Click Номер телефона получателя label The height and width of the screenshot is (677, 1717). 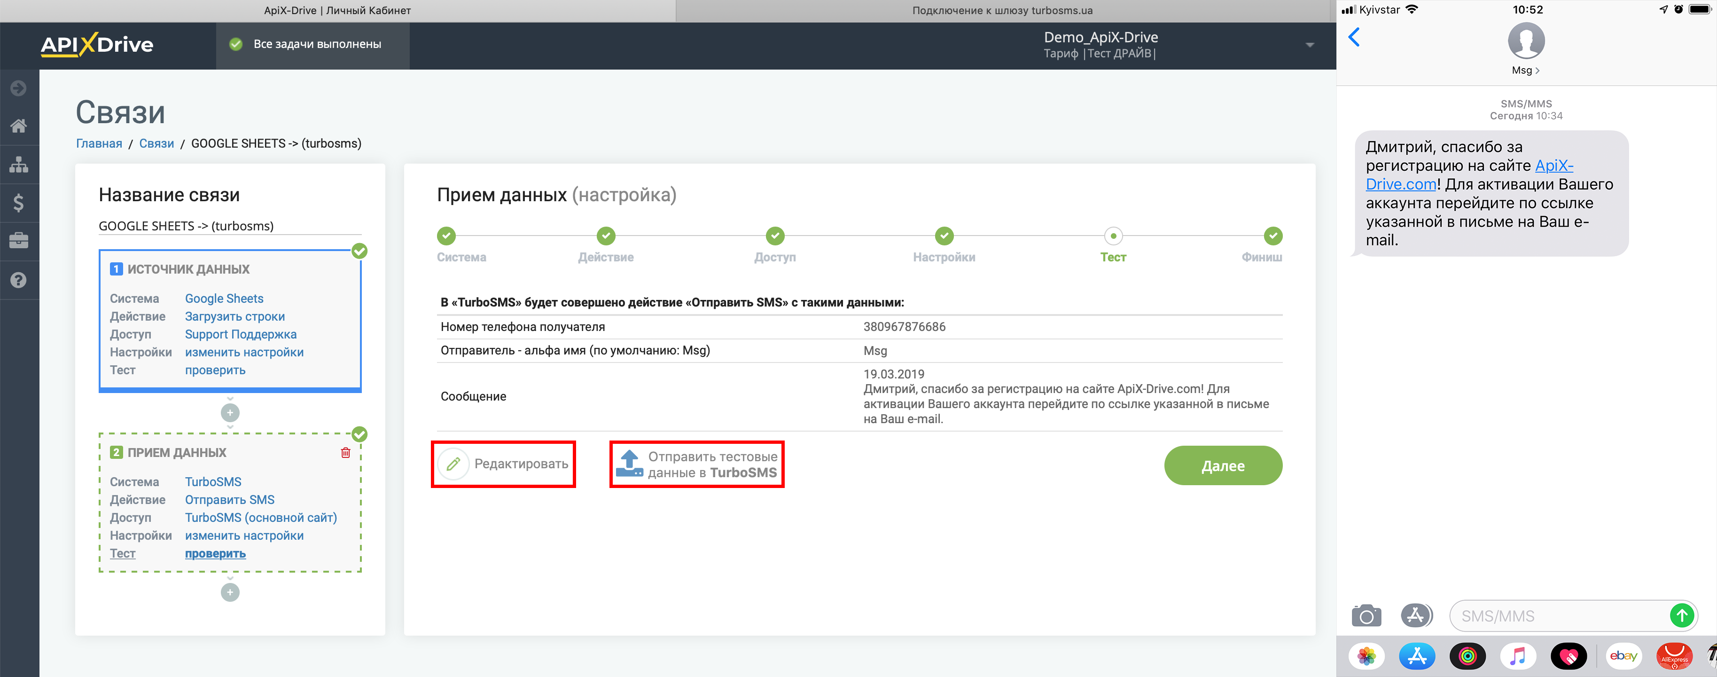point(523,327)
